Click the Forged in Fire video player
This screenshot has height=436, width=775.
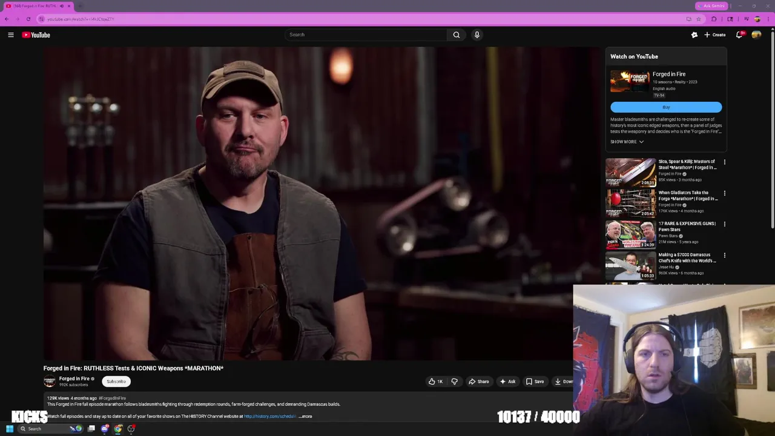322,204
